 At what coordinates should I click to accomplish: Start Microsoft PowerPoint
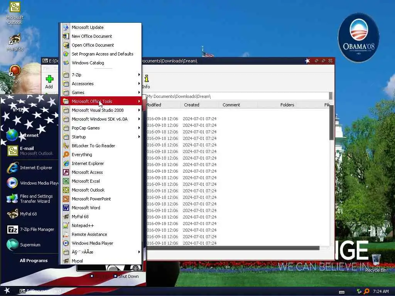point(101,199)
